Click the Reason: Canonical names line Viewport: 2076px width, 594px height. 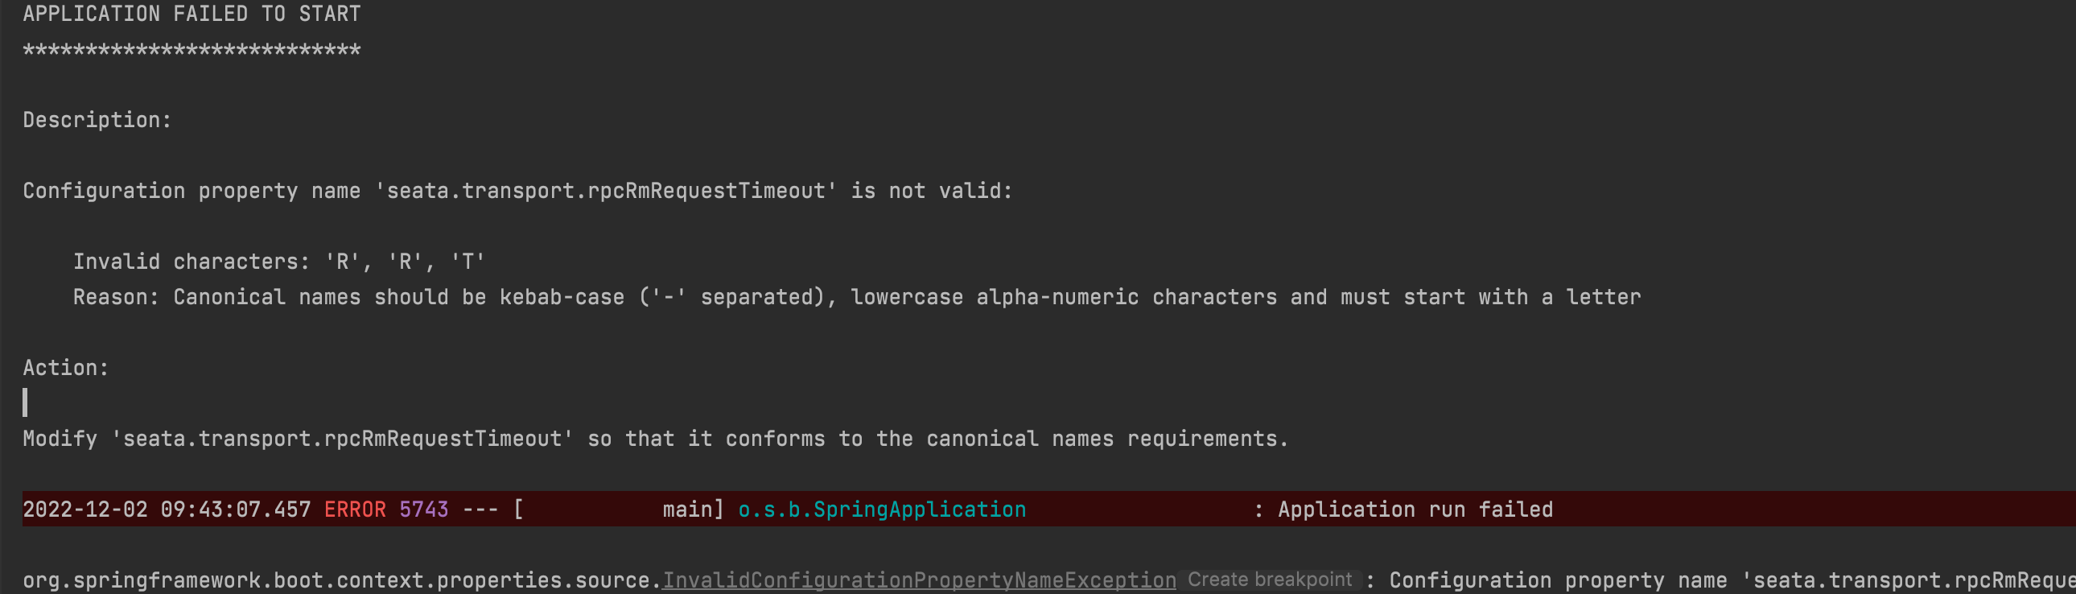coord(857,298)
